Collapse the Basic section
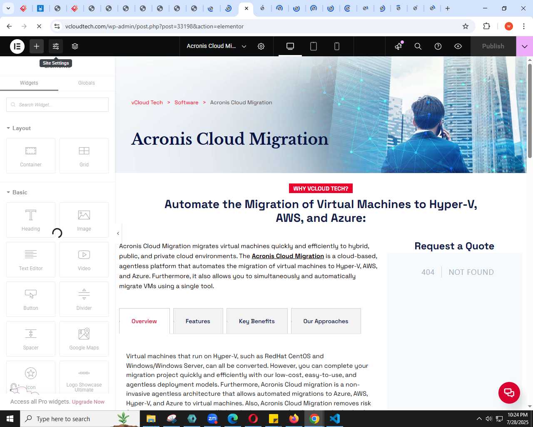533x427 pixels. (17, 192)
